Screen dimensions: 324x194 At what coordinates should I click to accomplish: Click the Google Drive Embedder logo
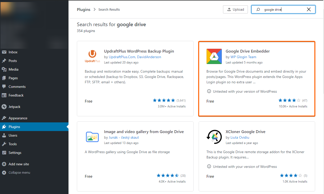(x=214, y=56)
